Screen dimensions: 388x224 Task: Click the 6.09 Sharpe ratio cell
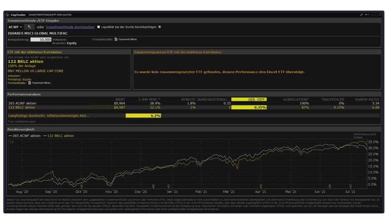[376, 108]
